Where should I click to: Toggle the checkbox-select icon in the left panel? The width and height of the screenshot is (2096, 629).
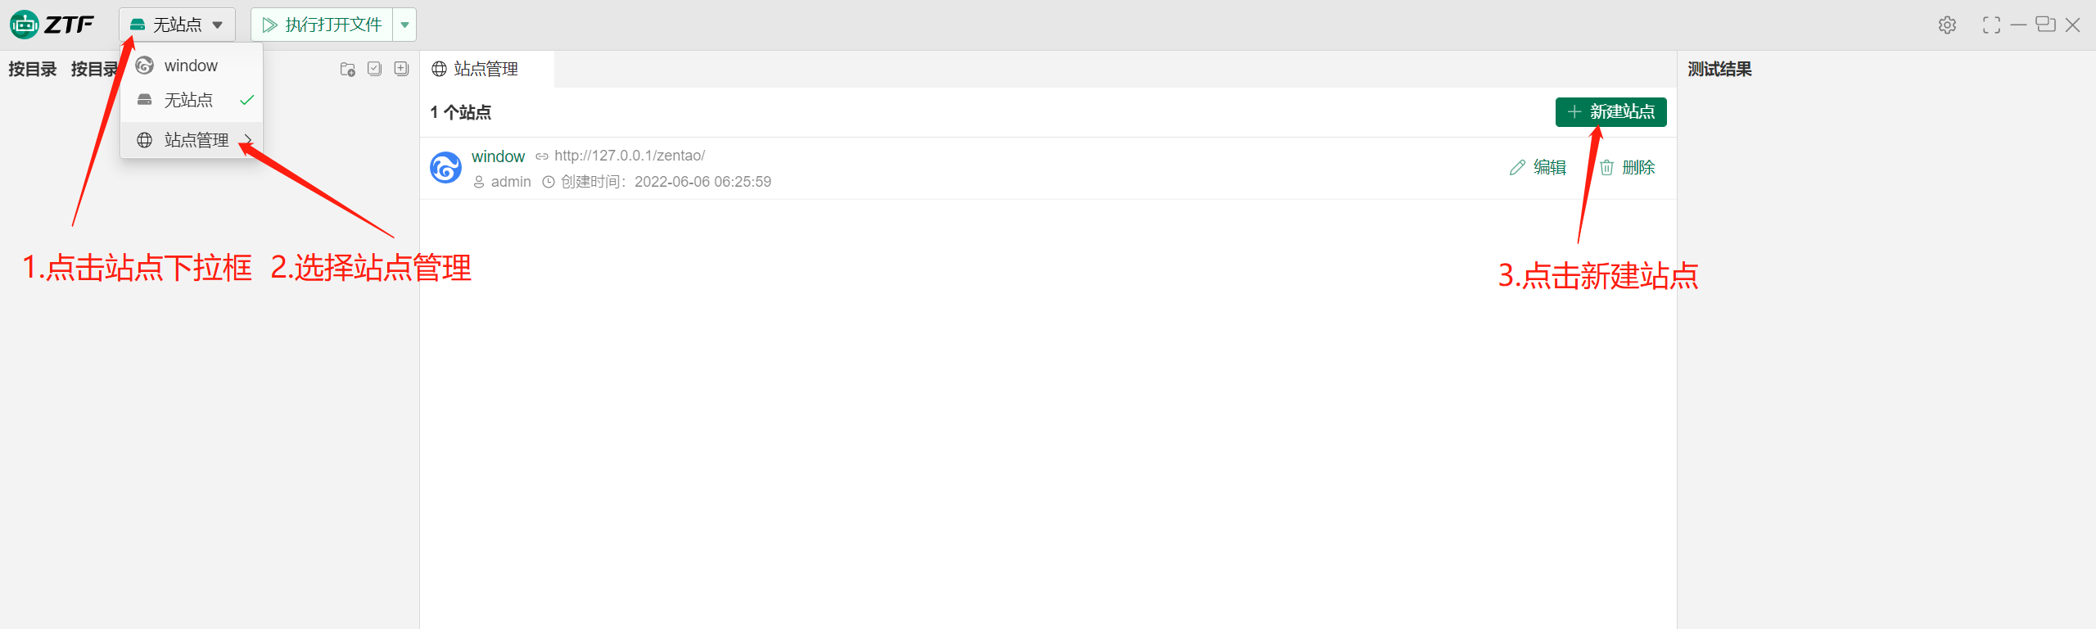point(374,69)
